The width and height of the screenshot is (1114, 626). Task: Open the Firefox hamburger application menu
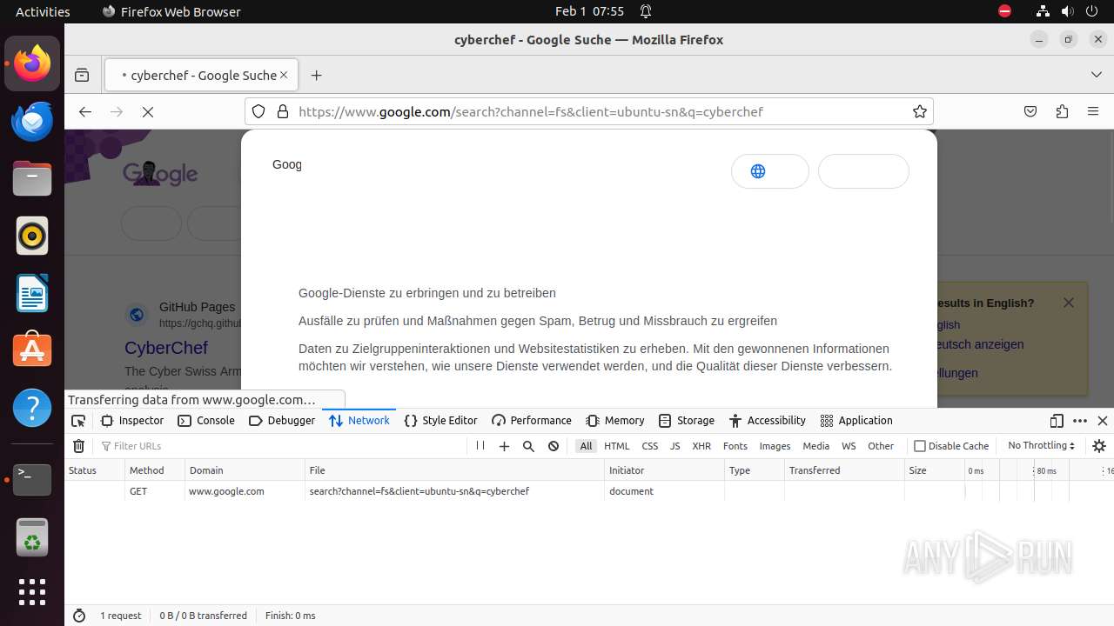pos(1093,111)
